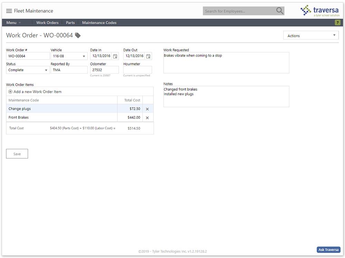
Task: Click the green help question mark icon
Action: (338, 22)
